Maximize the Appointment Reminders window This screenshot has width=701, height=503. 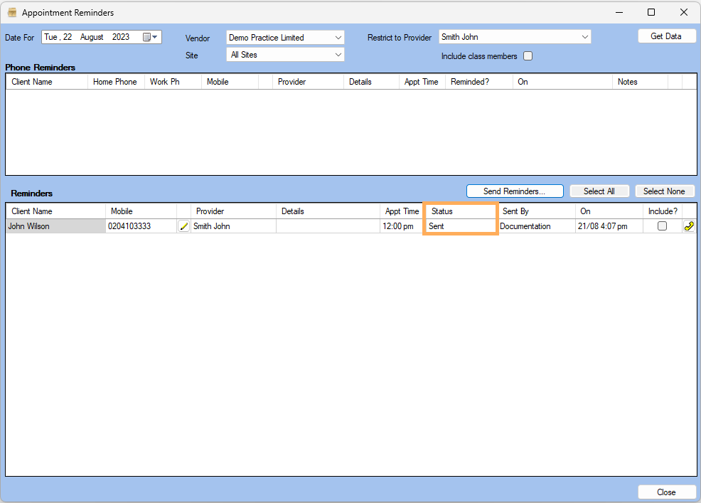tap(651, 12)
